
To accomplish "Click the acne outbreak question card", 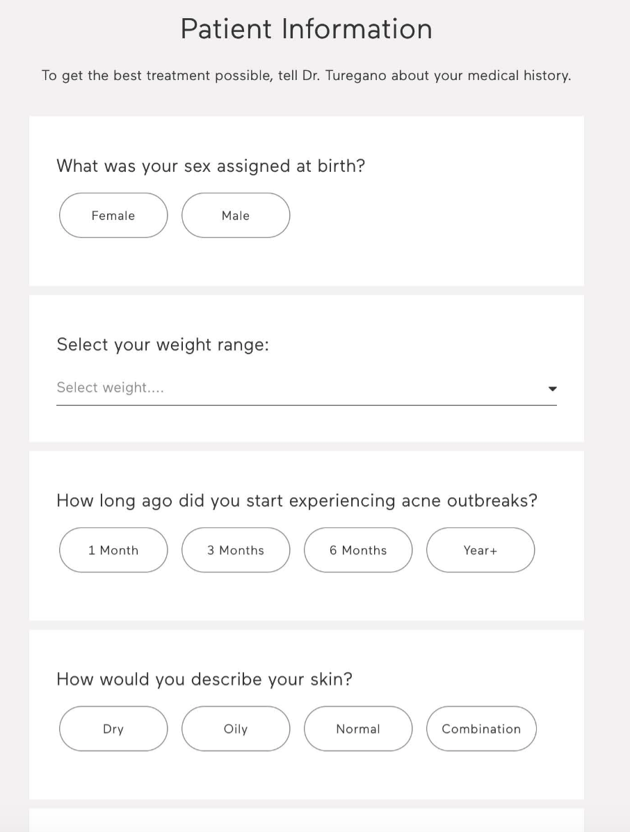I will pos(306,534).
